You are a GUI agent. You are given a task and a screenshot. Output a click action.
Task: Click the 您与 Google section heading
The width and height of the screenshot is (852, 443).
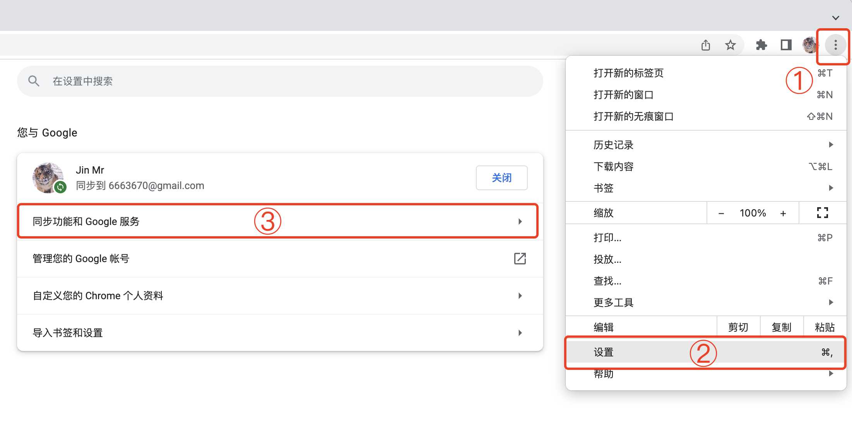(x=47, y=133)
